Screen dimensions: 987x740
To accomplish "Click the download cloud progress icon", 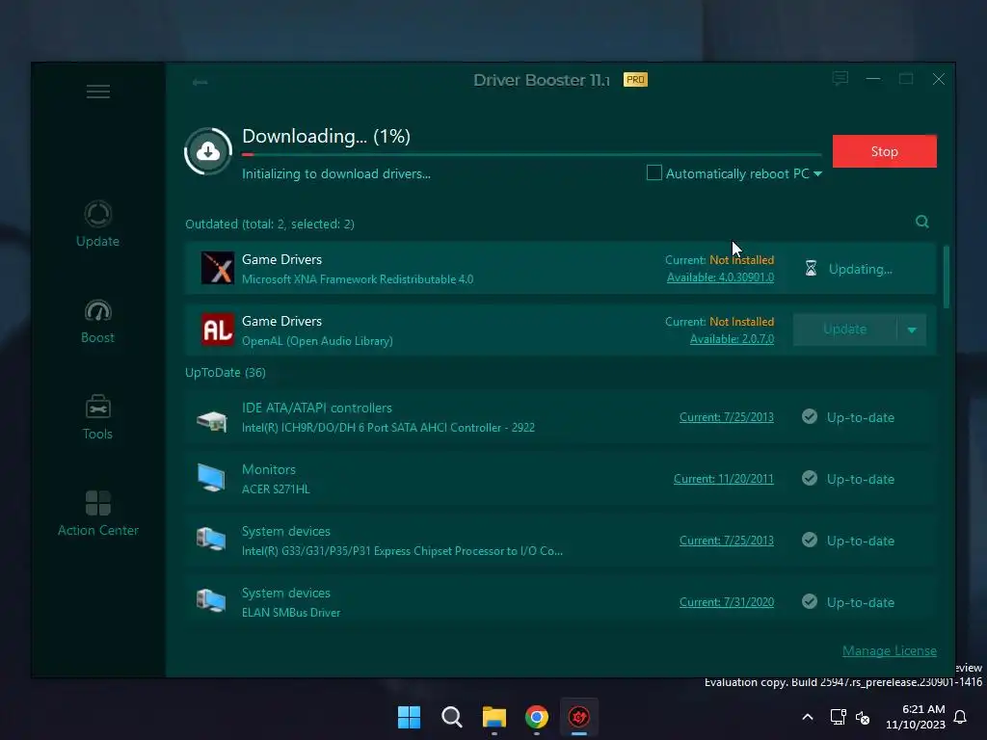I will pos(208,151).
